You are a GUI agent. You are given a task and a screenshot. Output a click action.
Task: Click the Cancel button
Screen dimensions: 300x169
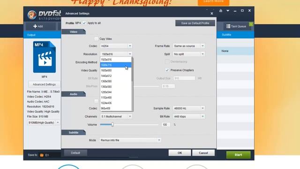(203, 153)
